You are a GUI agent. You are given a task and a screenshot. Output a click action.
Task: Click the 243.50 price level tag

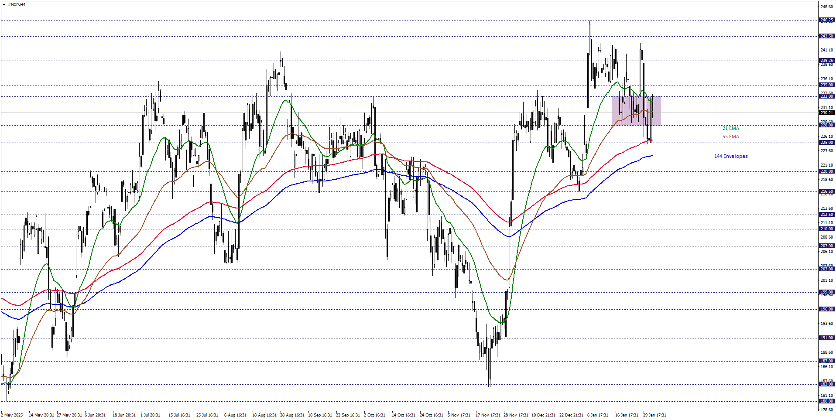click(x=826, y=36)
